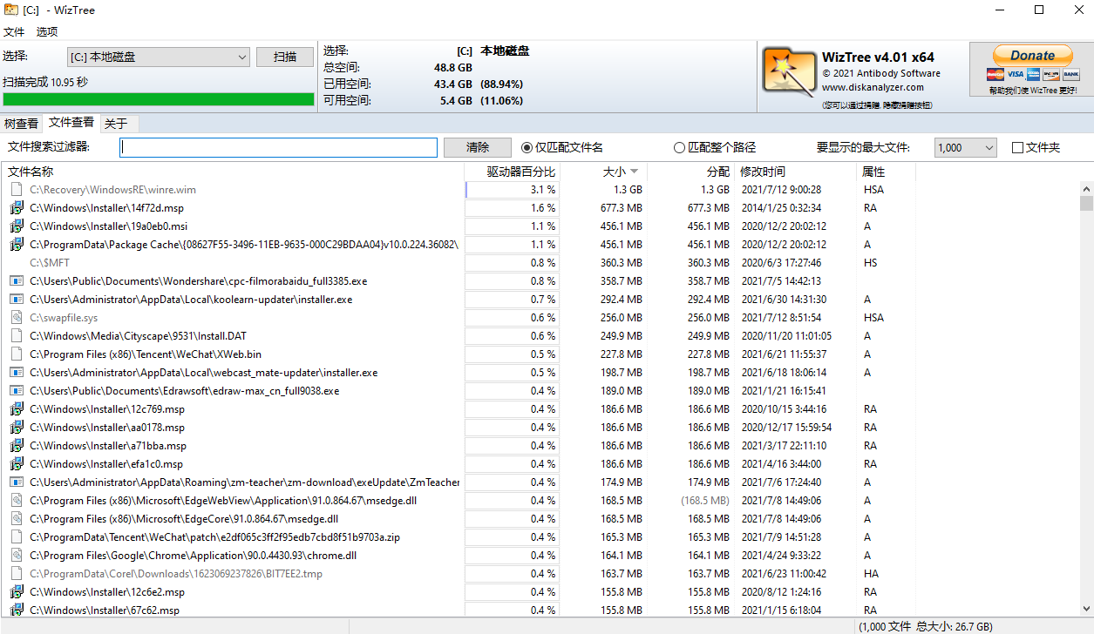The height and width of the screenshot is (634, 1094).
Task: Click the XWeb.bin file icon
Action: coord(17,354)
